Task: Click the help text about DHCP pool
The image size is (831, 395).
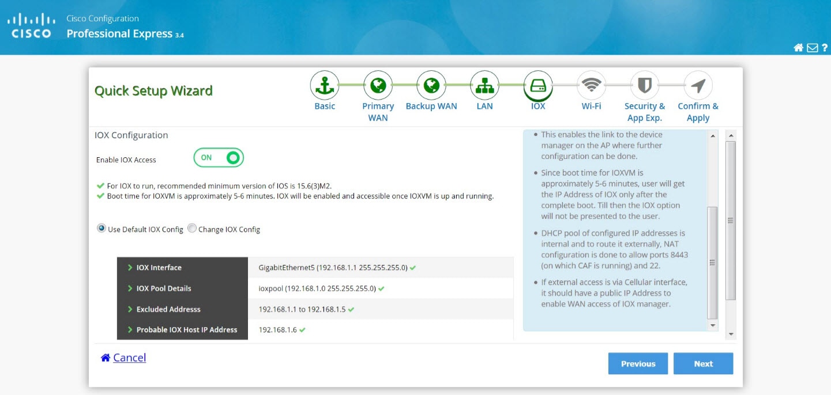Action: point(615,249)
